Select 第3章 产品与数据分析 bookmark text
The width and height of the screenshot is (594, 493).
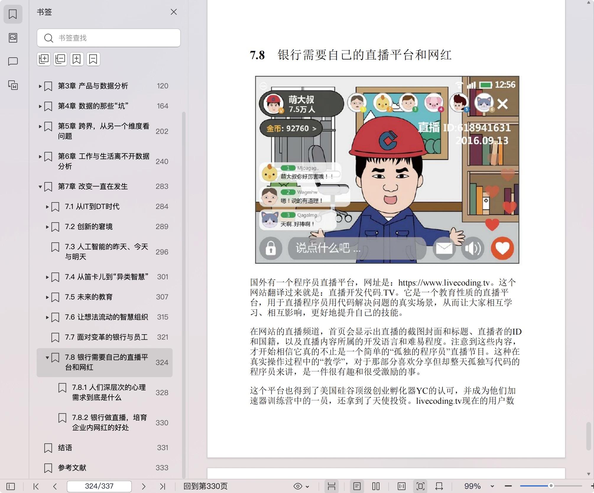point(93,86)
